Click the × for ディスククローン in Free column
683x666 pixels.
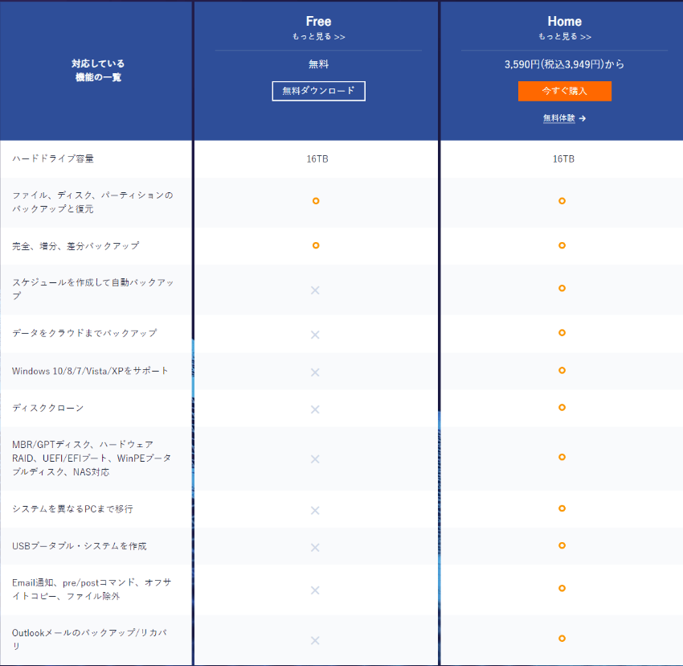[315, 408]
